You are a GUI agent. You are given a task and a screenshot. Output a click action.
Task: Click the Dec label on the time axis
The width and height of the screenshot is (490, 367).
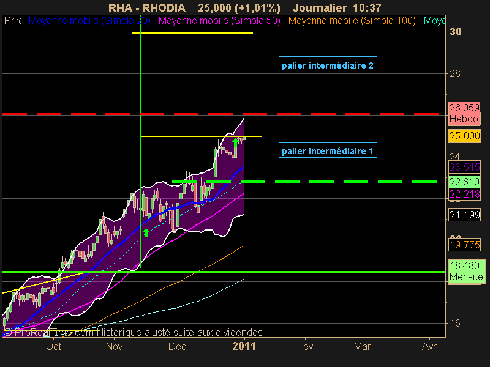(177, 346)
